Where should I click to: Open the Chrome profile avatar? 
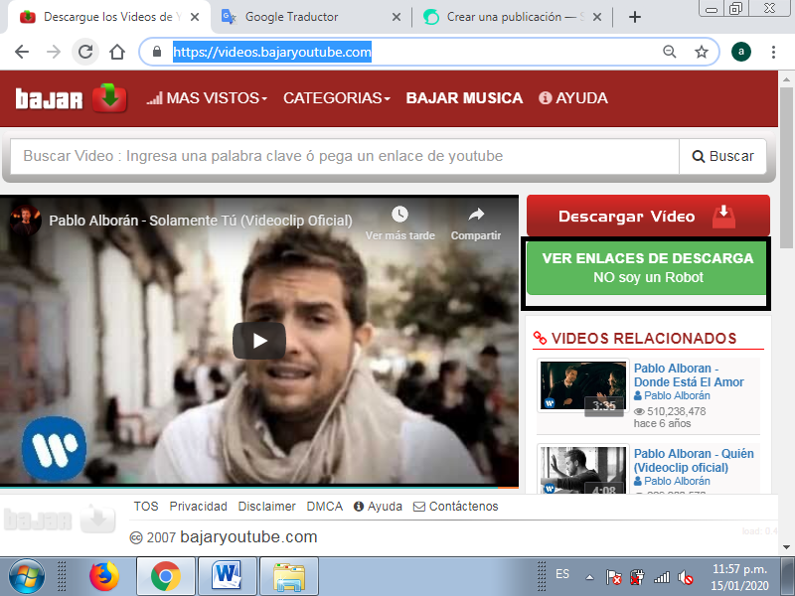pyautogui.click(x=740, y=52)
